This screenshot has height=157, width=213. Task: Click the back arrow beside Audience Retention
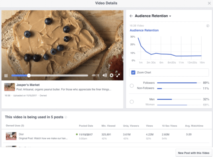tap(131, 16)
